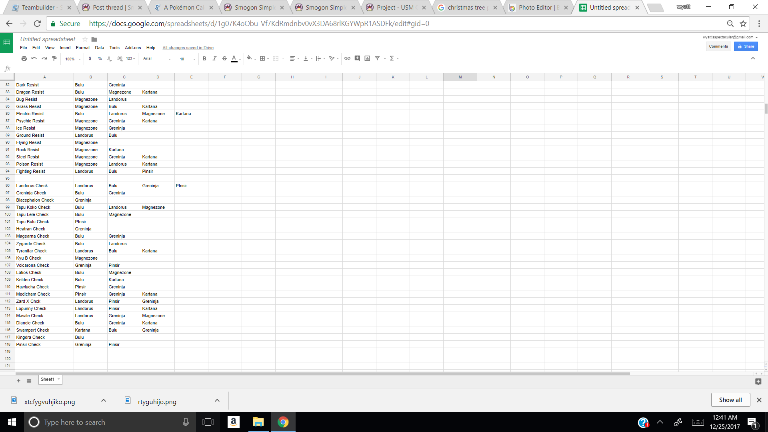Open the Add-ons menu
The width and height of the screenshot is (768, 432).
pos(133,48)
